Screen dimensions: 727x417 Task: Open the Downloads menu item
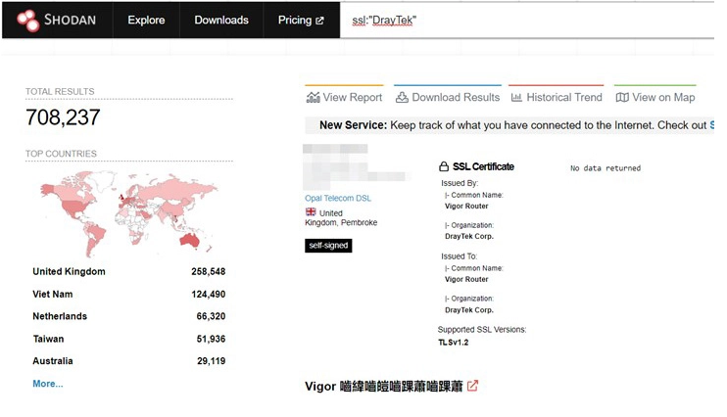pos(221,20)
